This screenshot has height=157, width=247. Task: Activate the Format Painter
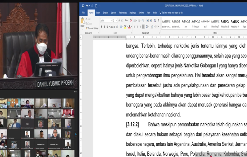click(92, 28)
